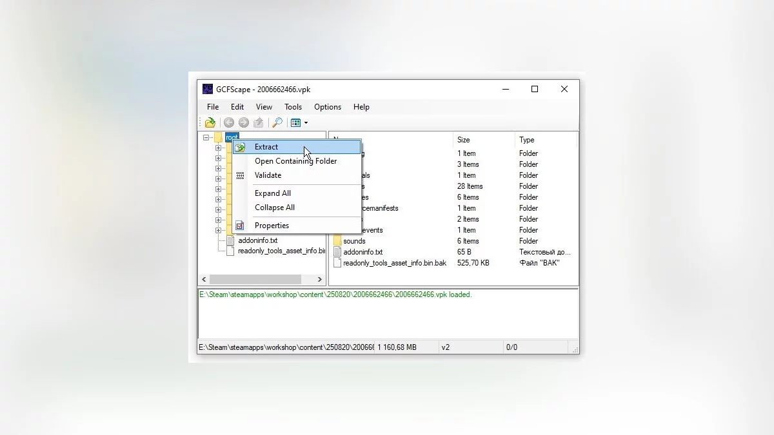Viewport: 774px width, 435px height.
Task: Click the Validate entry's dotted icon
Action: (240, 175)
